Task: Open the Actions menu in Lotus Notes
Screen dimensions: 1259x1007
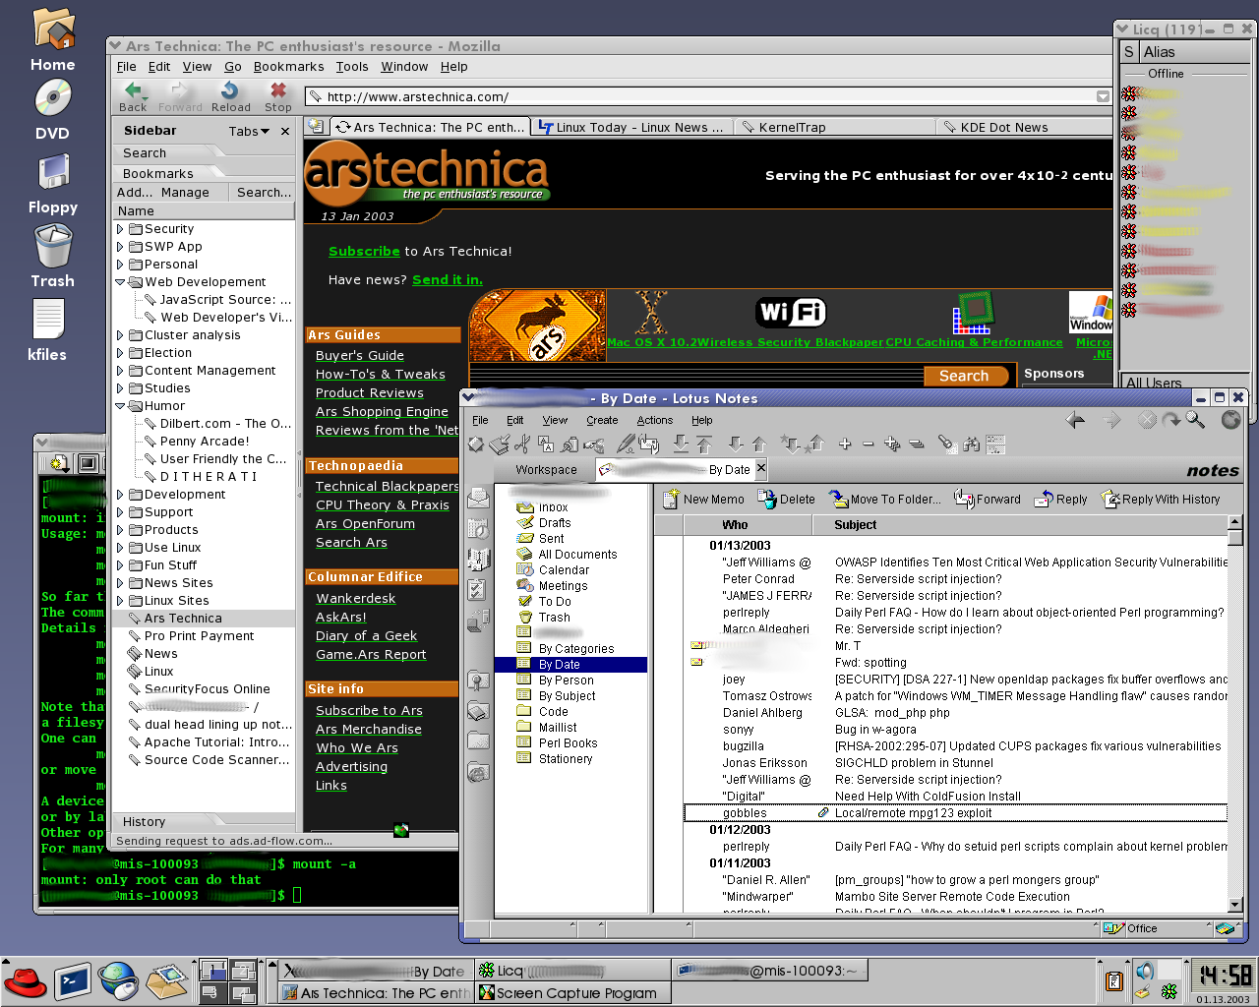Action: coord(654,420)
